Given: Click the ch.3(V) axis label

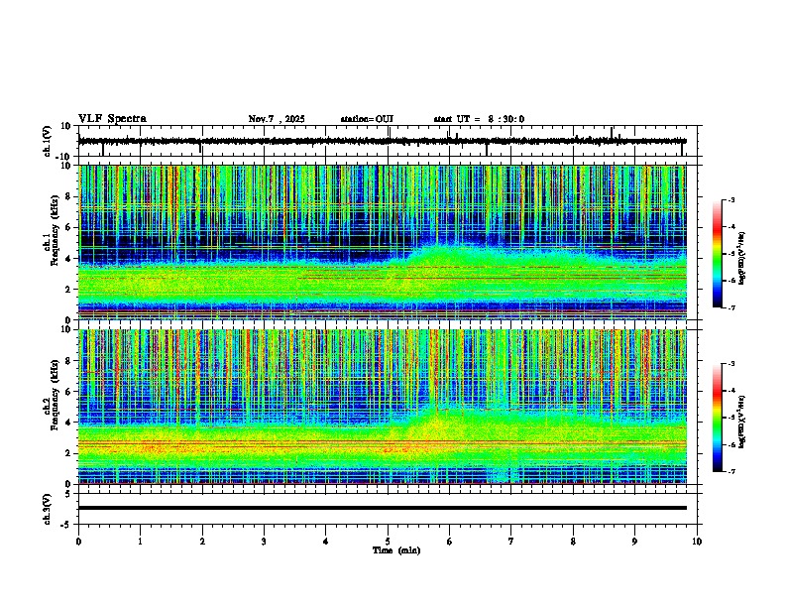Looking at the screenshot, I should [x=47, y=509].
